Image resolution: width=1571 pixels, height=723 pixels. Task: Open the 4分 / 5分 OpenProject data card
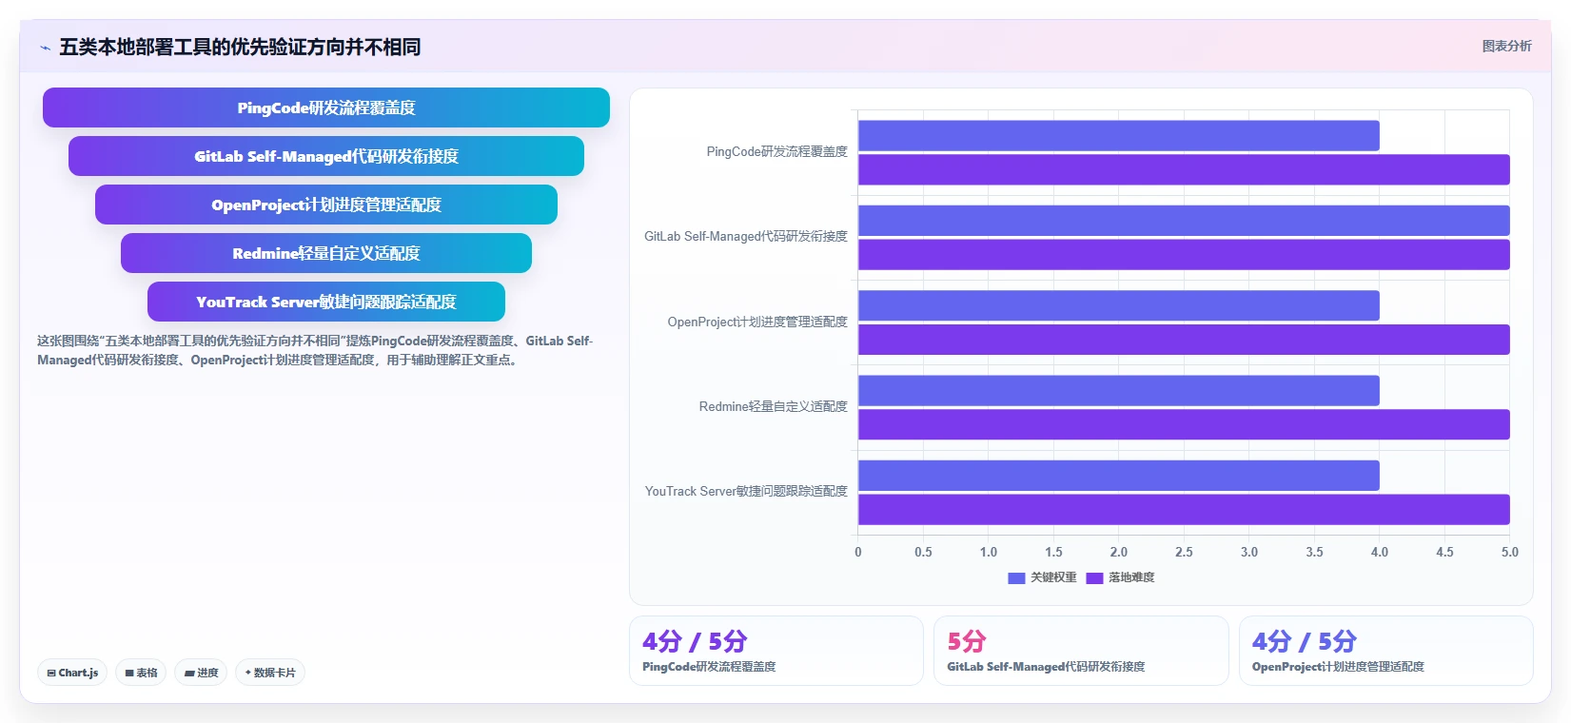(x=1386, y=651)
